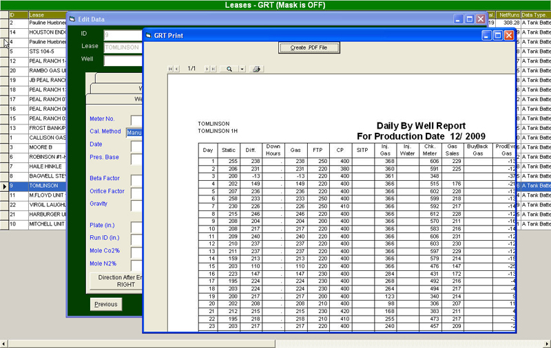Click the Gas Sales column header in report
Screen dimensions: 551x348
click(x=453, y=150)
